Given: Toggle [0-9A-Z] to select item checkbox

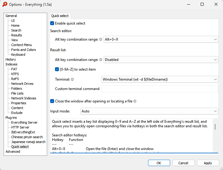Looking at the screenshot, I should (57, 69).
